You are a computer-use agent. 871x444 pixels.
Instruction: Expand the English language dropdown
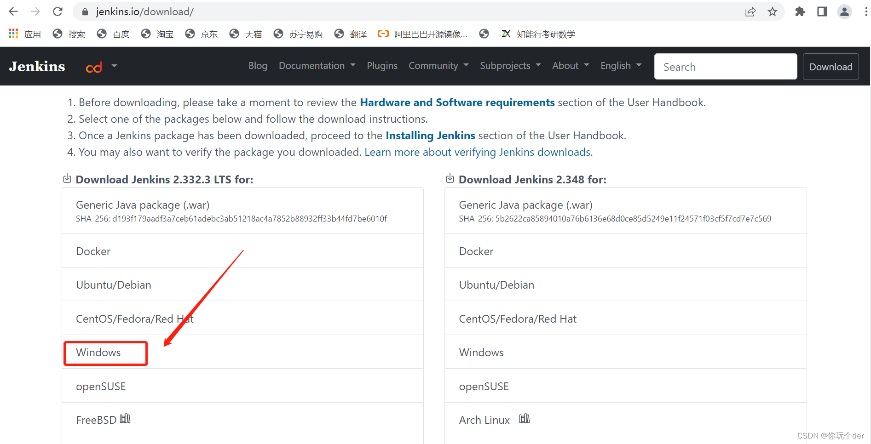(621, 66)
